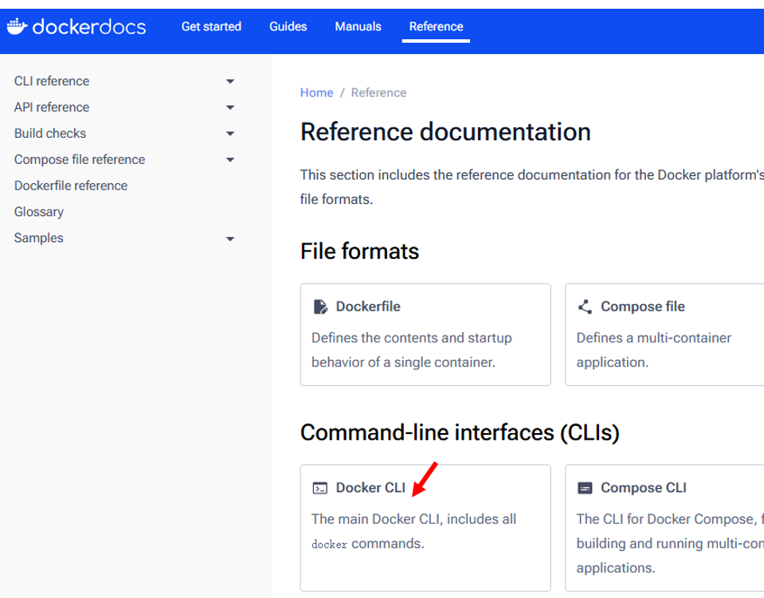
Task: Open CLI reference in sidebar
Action: 52,81
